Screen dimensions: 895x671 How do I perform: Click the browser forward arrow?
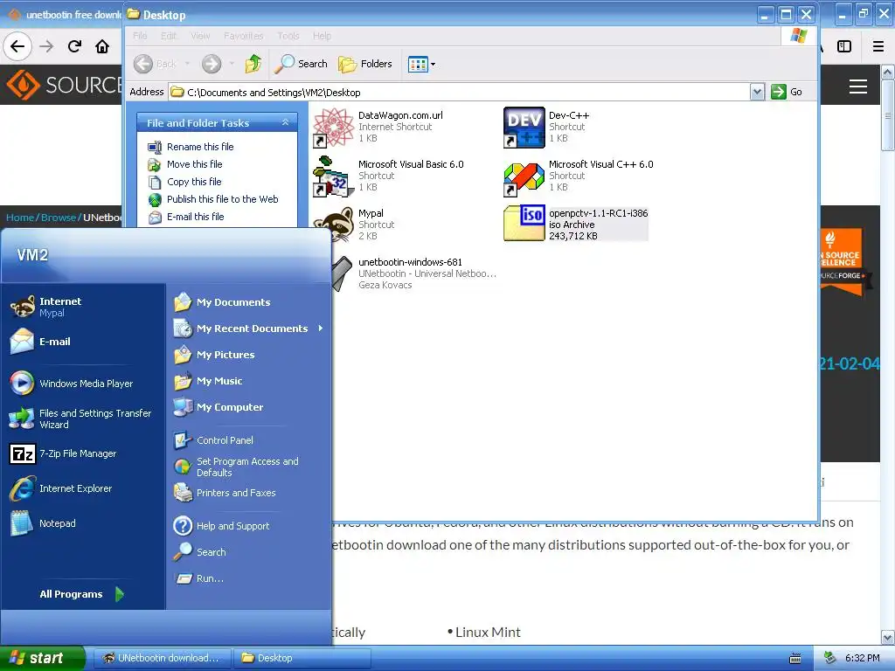pos(47,46)
